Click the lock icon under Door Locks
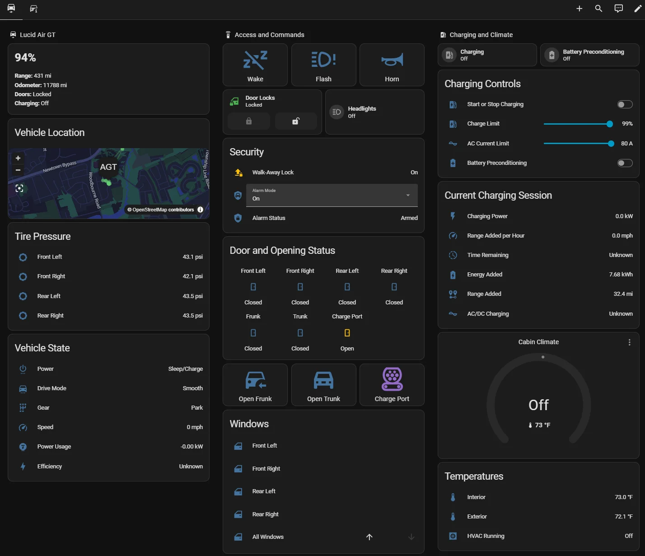The height and width of the screenshot is (556, 645). (249, 121)
